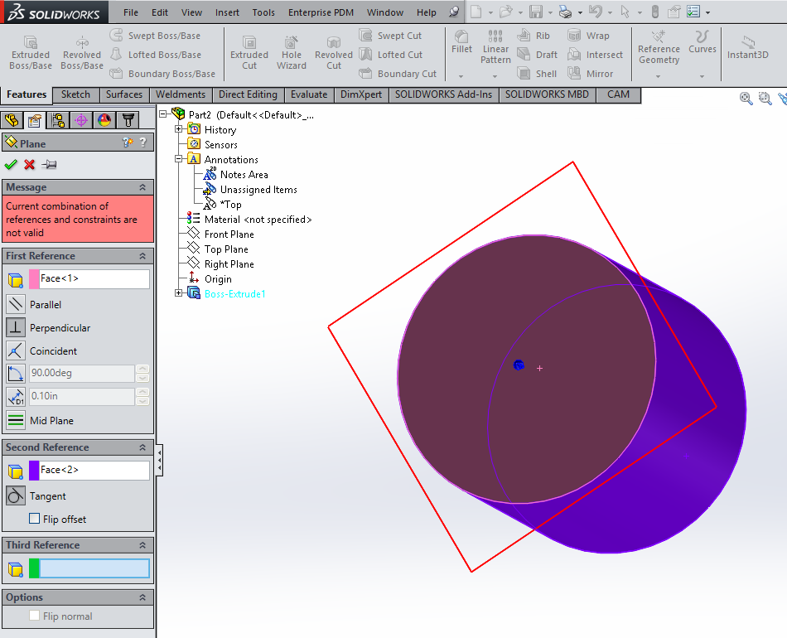Check the Flip normal option
787x638 pixels.
(x=33, y=616)
